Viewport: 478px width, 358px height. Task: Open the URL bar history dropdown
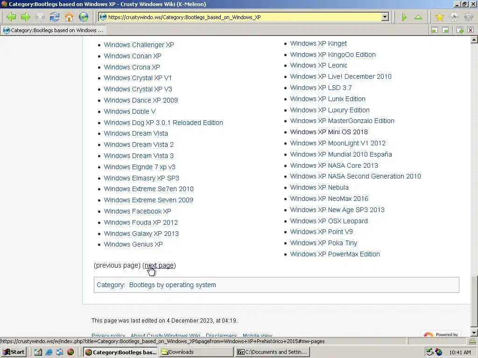point(385,17)
